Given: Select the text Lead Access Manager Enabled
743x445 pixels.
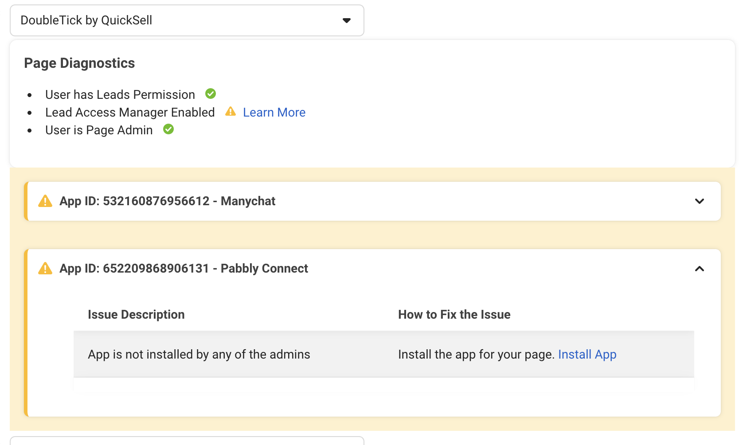Looking at the screenshot, I should point(130,113).
